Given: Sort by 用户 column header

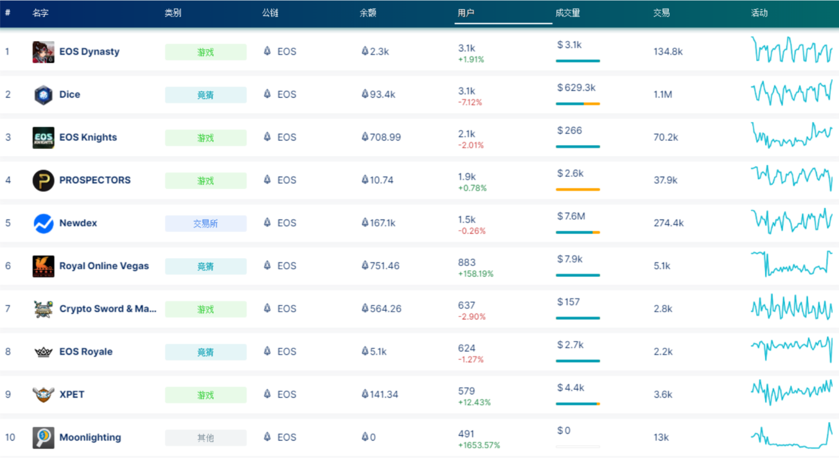Looking at the screenshot, I should click(x=466, y=13).
